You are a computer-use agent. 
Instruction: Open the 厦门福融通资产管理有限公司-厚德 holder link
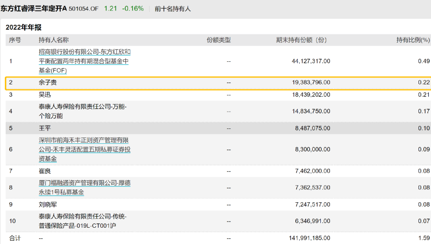tap(84, 187)
